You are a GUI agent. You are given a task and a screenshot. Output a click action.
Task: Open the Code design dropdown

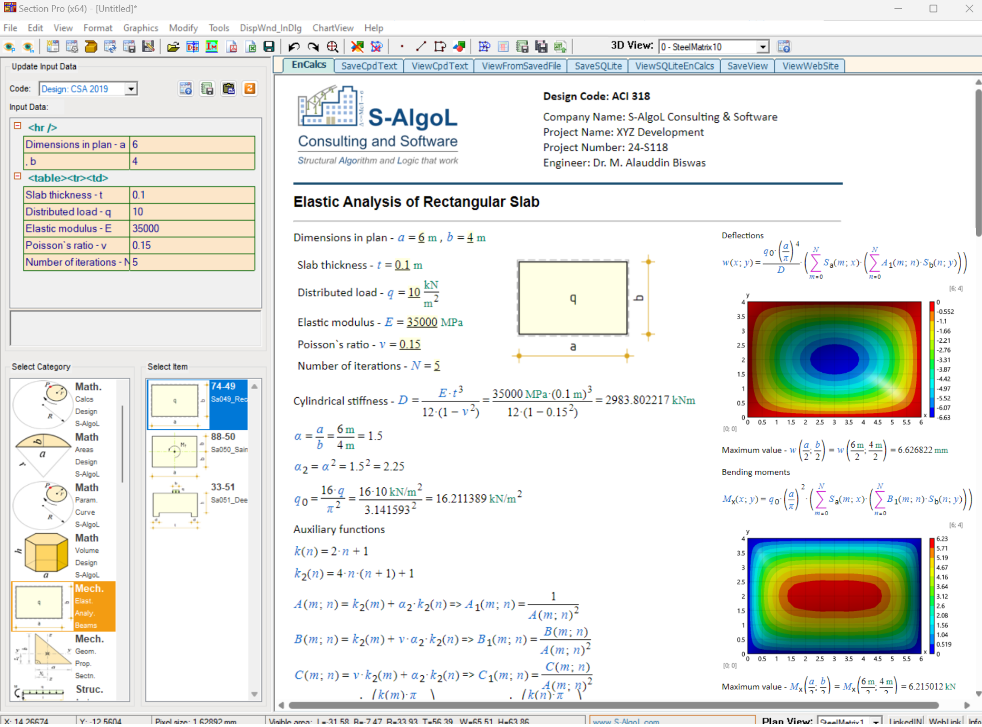pos(131,89)
